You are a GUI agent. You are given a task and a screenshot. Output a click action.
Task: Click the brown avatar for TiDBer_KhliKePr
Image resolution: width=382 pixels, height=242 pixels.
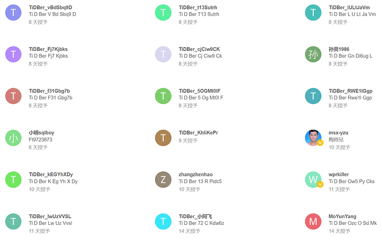(163, 138)
